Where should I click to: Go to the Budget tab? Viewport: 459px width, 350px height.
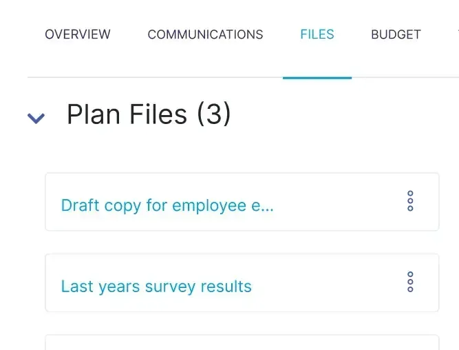(x=396, y=34)
